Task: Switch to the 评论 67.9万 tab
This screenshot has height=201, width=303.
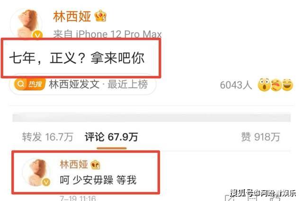Action: [111, 137]
